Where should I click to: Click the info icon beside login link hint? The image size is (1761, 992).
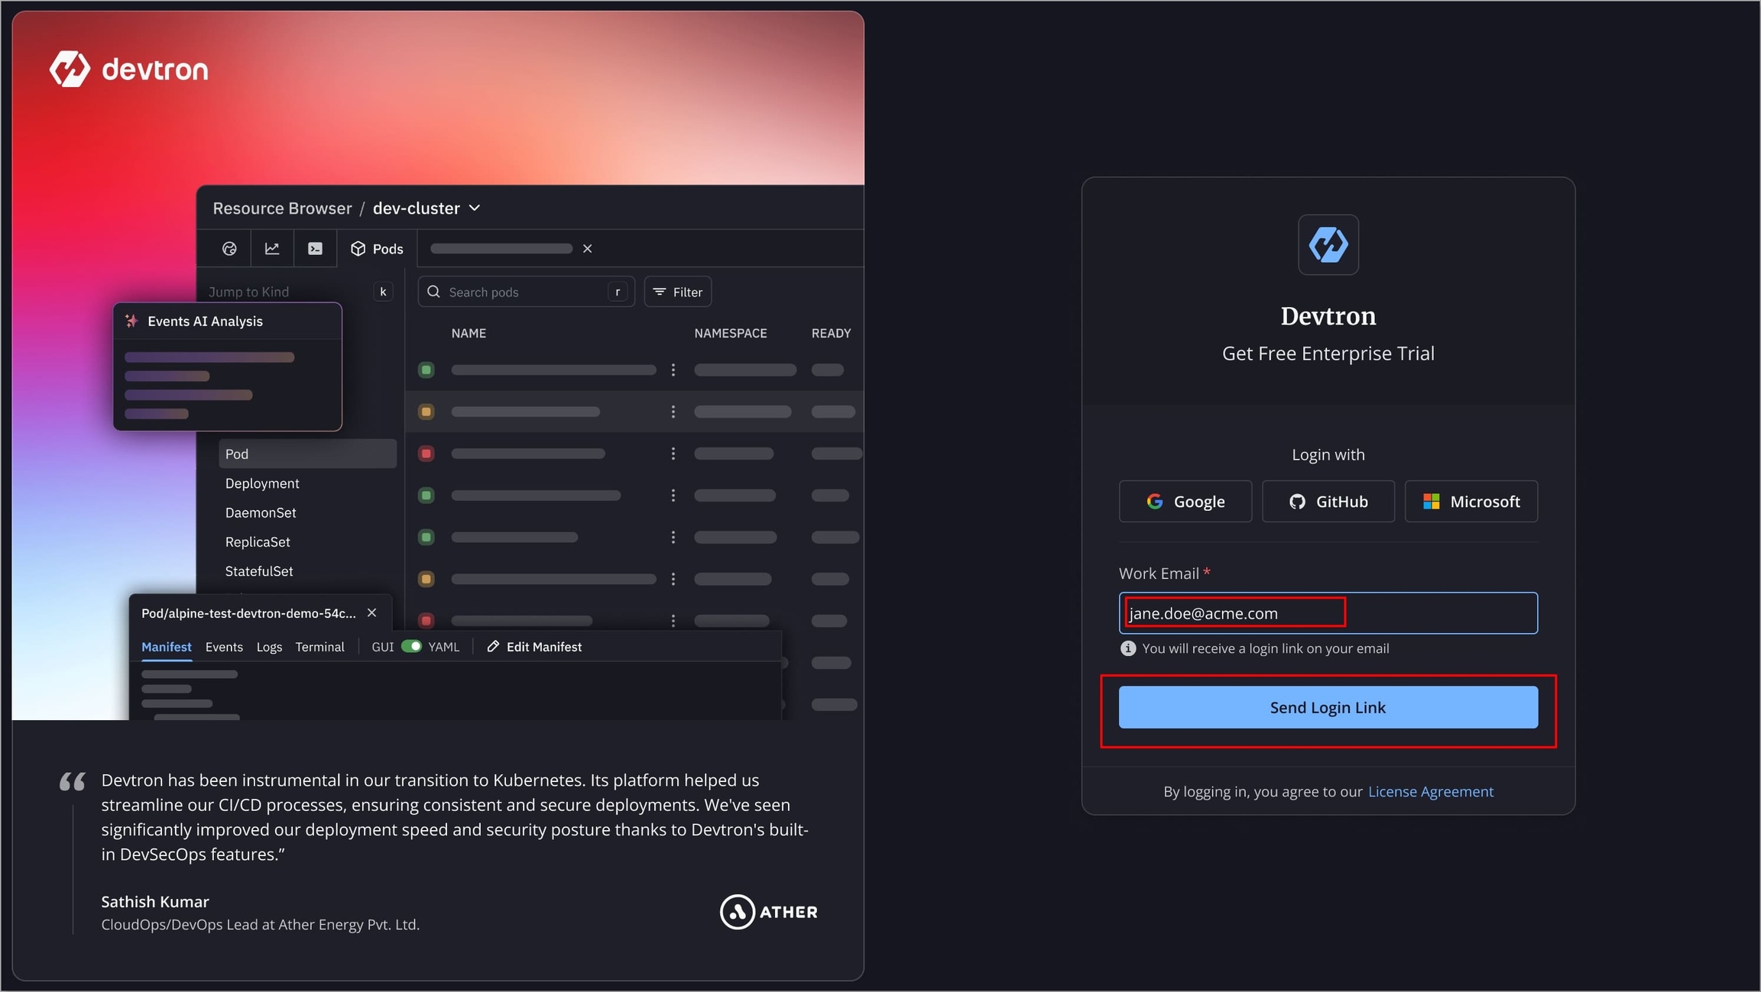tap(1127, 648)
